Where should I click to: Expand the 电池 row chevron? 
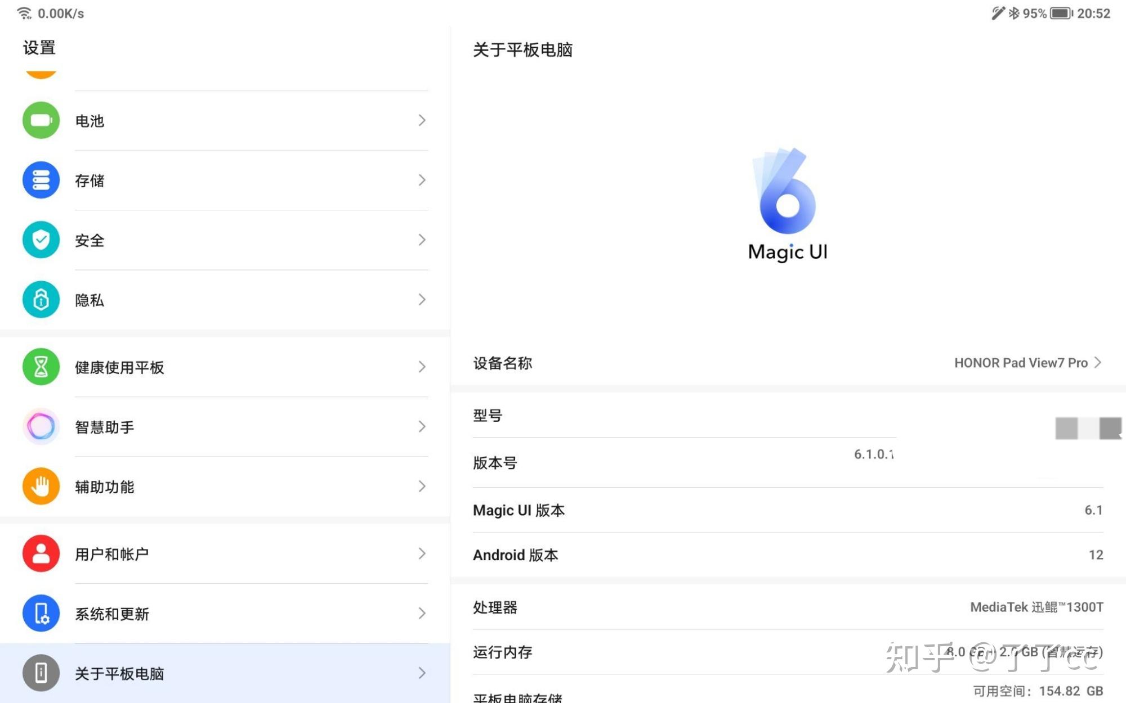tap(422, 120)
